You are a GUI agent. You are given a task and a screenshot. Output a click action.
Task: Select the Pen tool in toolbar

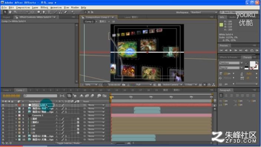coord(44,12)
